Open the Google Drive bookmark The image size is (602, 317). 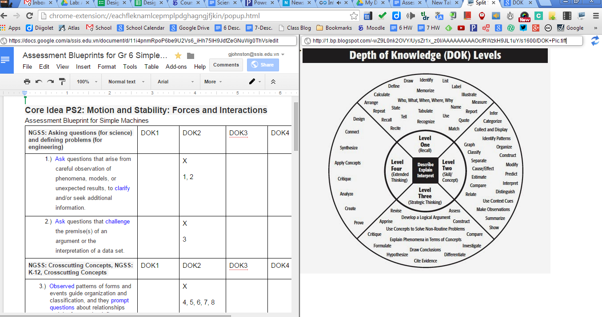coord(189,27)
